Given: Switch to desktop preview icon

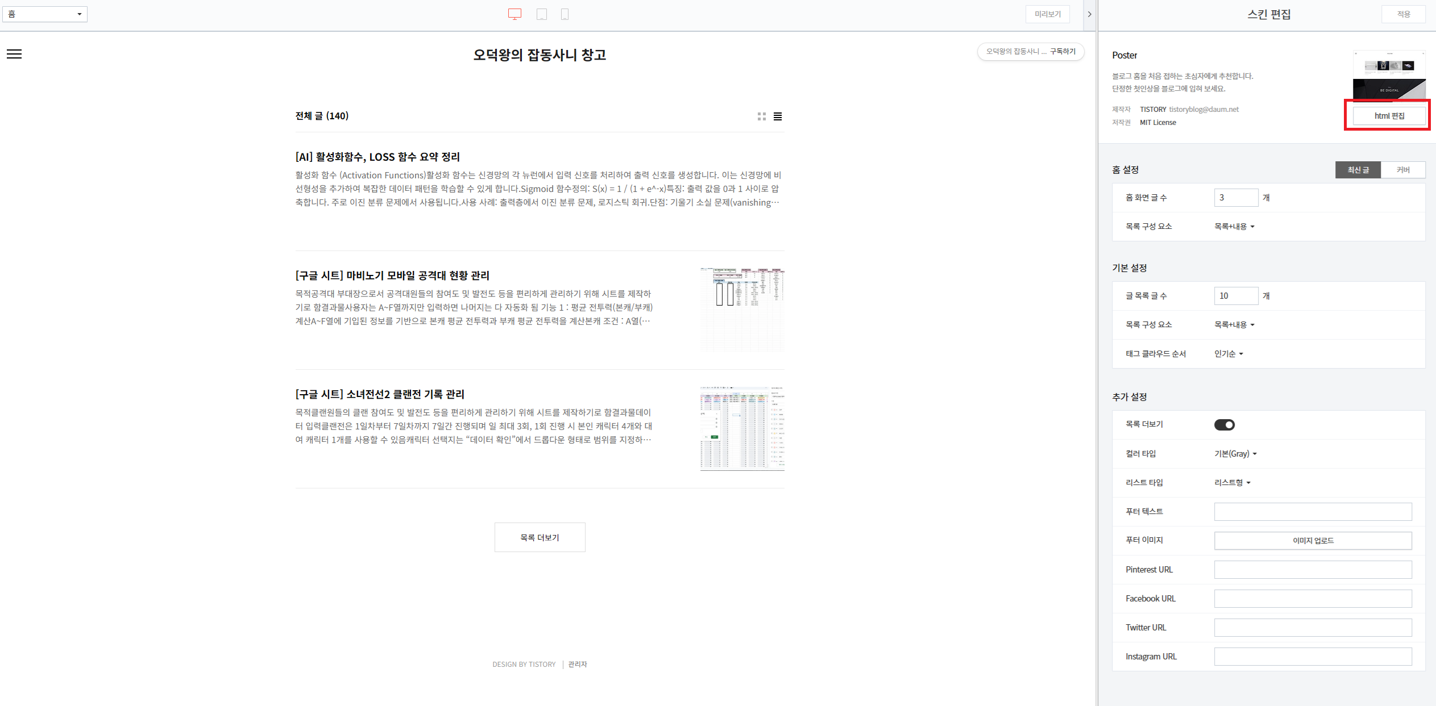Looking at the screenshot, I should point(514,14).
